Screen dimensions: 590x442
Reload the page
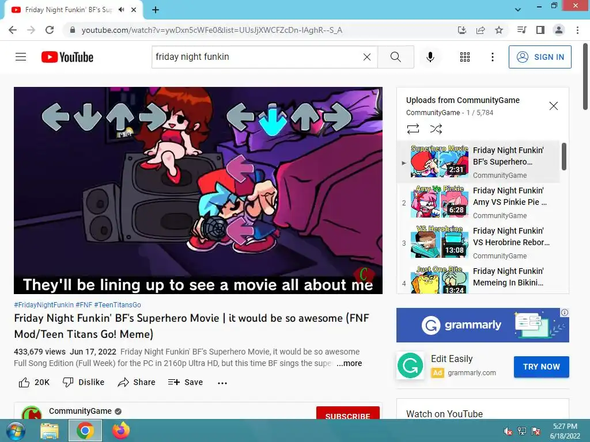pos(50,30)
